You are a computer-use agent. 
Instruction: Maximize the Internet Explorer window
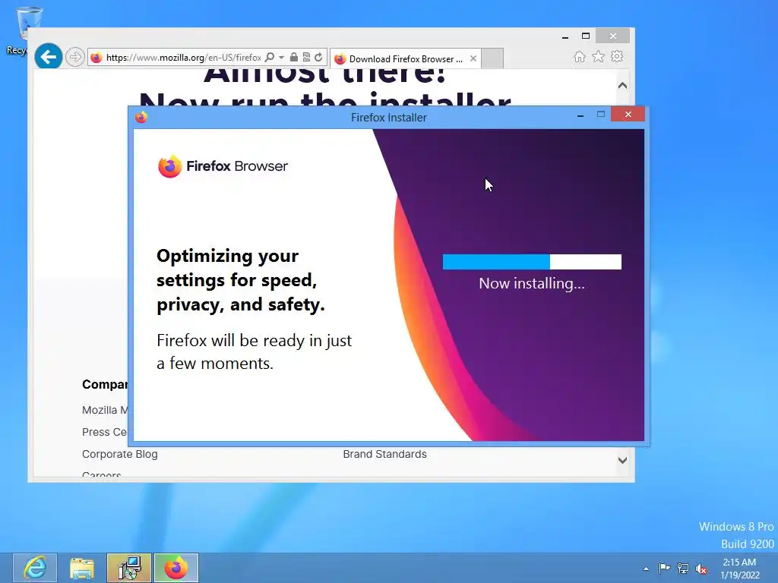pyautogui.click(x=586, y=36)
